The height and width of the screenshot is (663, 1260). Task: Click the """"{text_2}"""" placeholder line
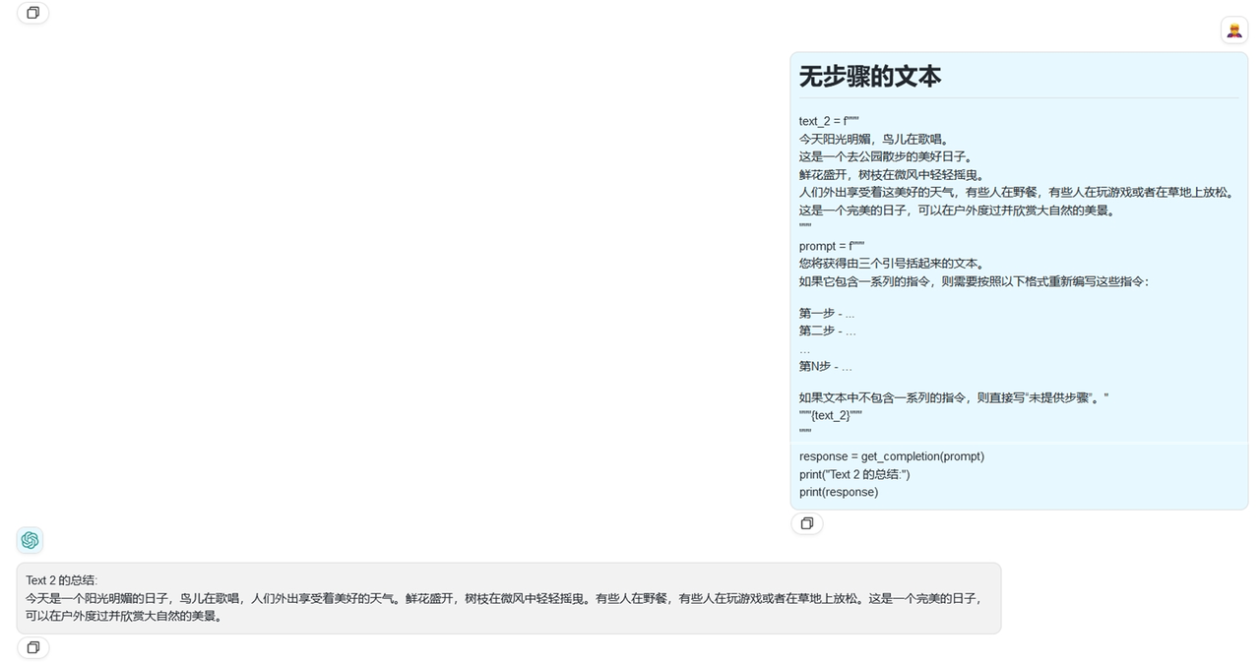point(830,415)
